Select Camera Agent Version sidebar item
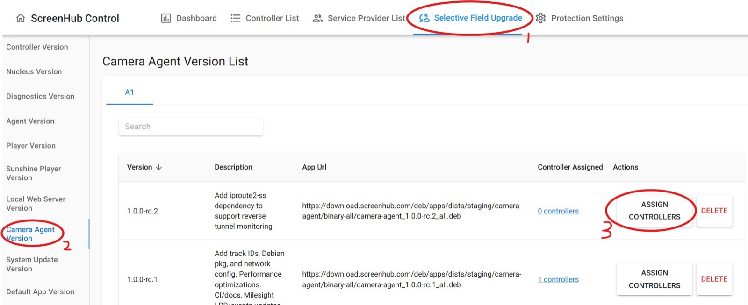This screenshot has height=305, width=748. pyautogui.click(x=30, y=234)
